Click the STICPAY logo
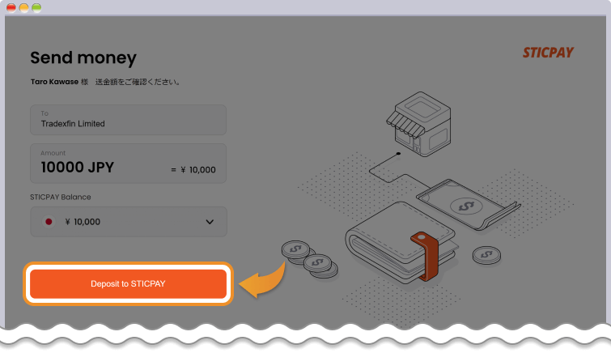The width and height of the screenshot is (611, 353). [x=548, y=53]
